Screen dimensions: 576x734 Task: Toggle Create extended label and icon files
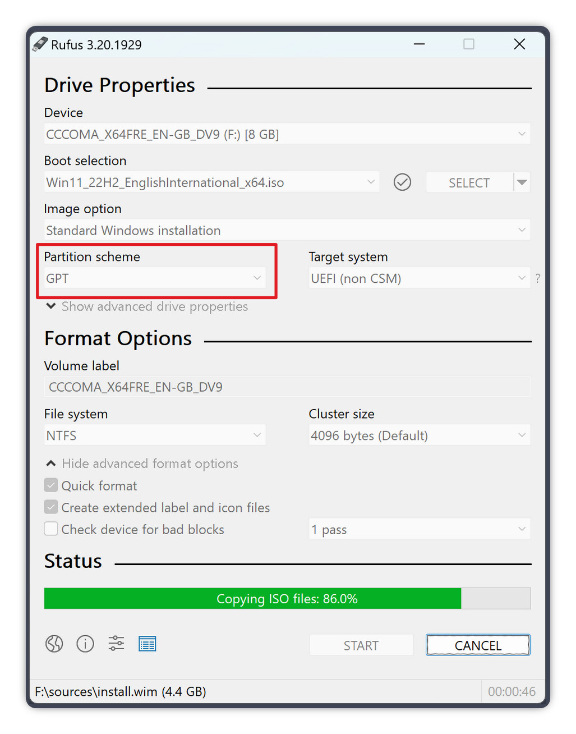tap(51, 507)
